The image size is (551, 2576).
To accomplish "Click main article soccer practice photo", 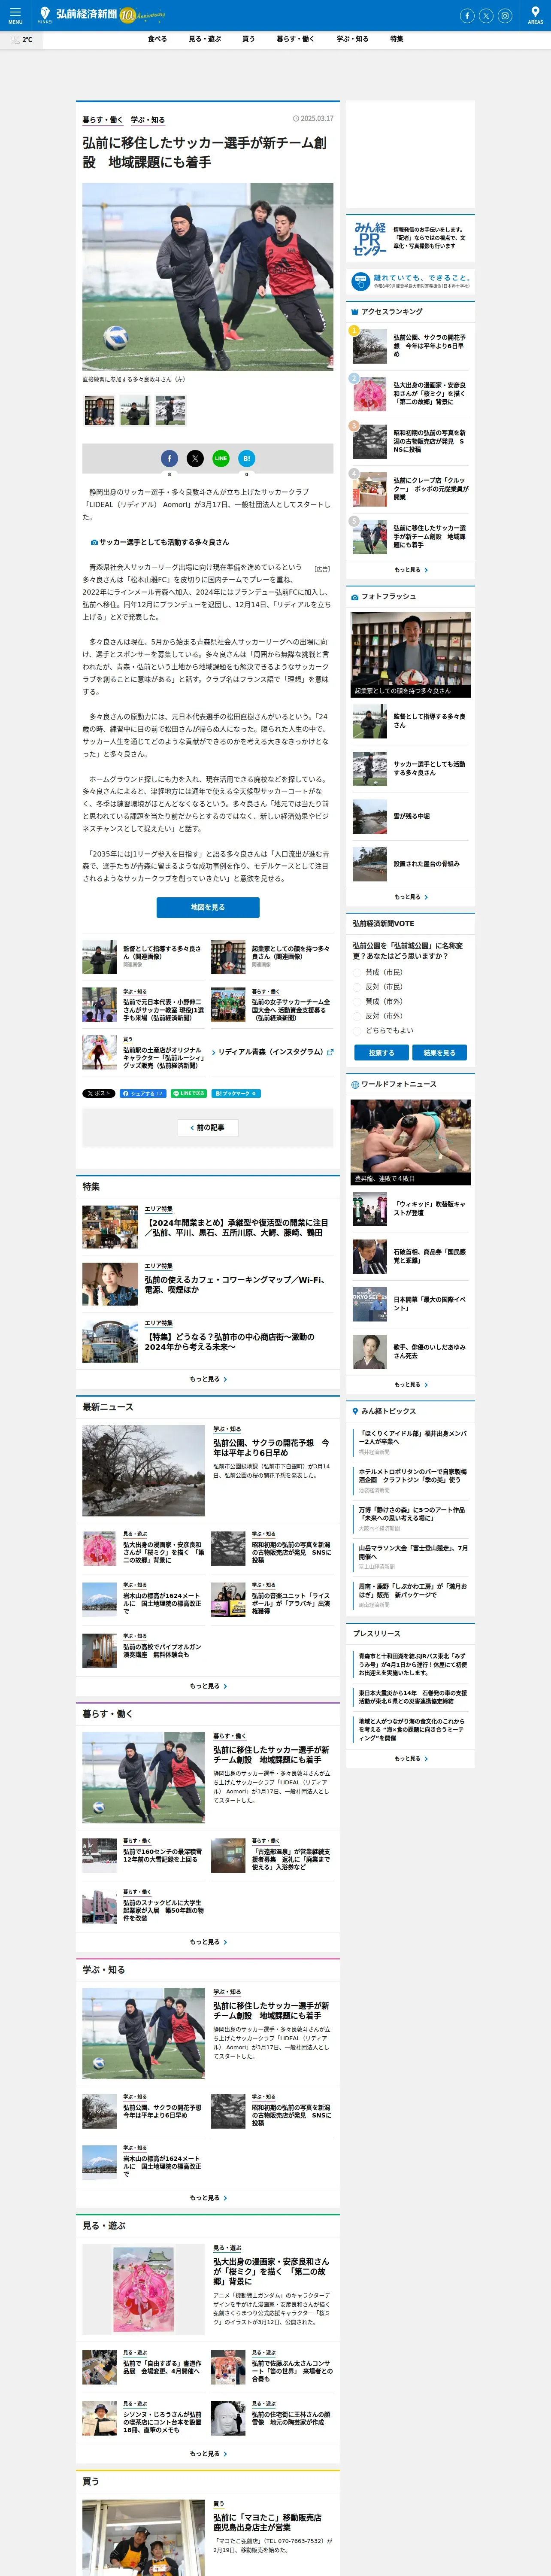I will 208,276.
